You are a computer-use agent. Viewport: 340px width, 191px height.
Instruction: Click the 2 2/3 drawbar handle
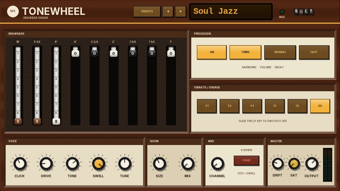click(x=94, y=53)
